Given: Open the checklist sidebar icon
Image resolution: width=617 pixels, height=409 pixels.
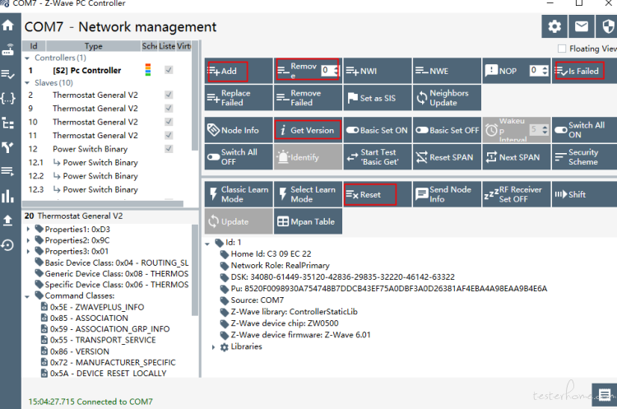Looking at the screenshot, I should (8, 74).
